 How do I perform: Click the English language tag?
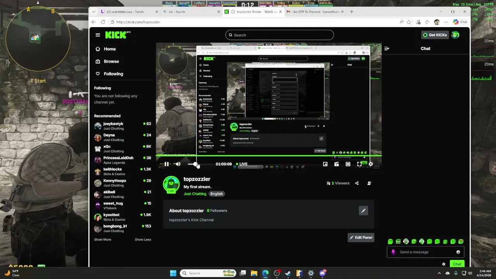(217, 194)
